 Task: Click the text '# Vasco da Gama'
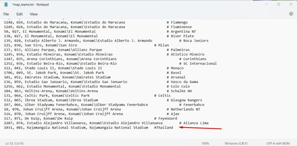[182, 82]
